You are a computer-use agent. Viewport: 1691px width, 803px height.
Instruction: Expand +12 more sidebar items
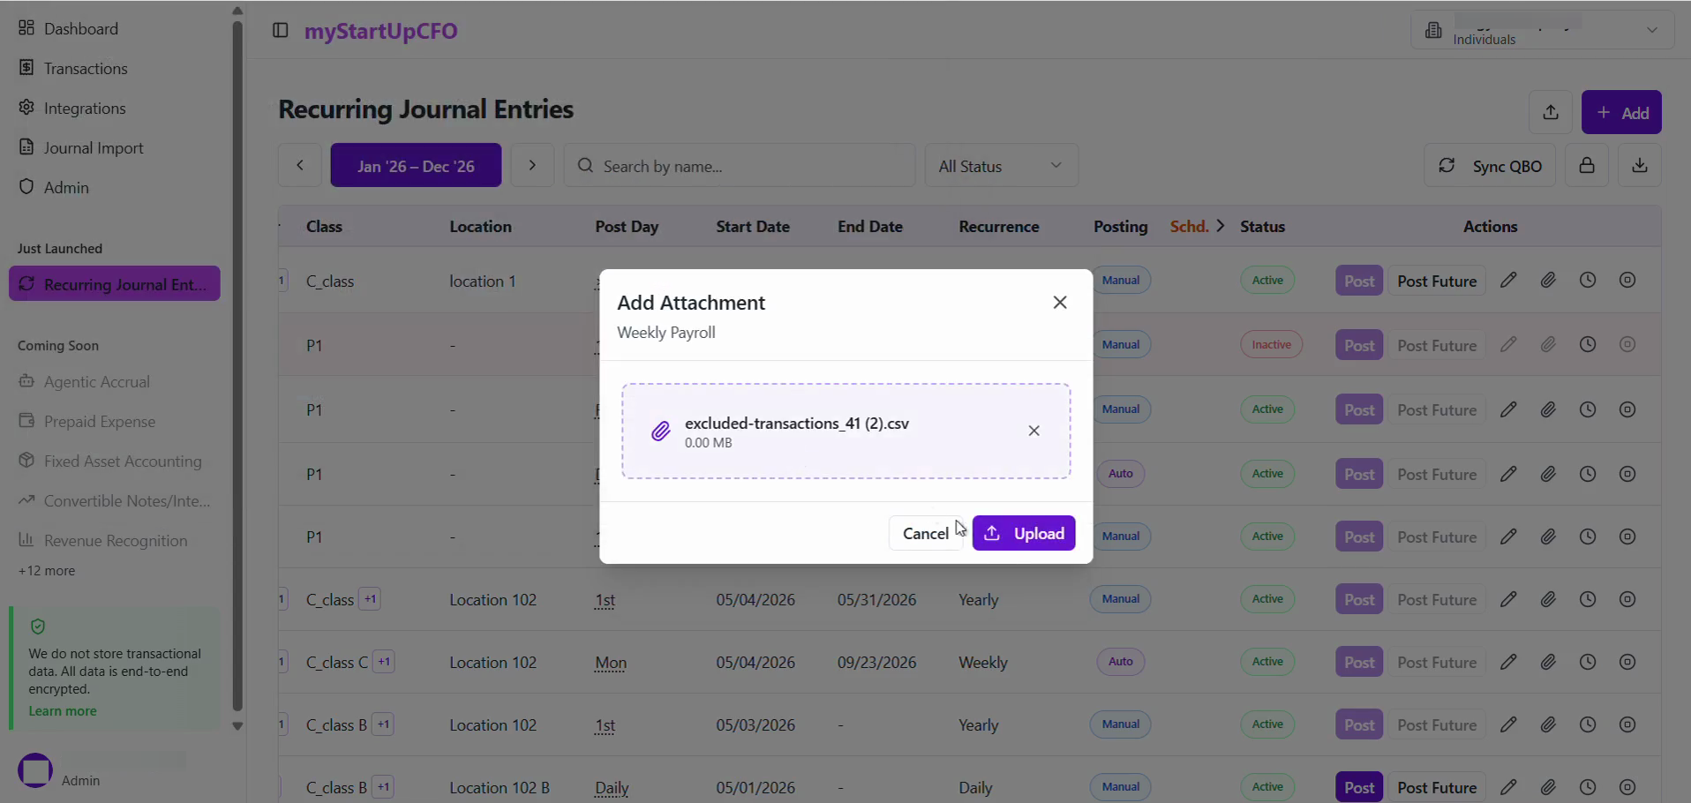pos(46,571)
